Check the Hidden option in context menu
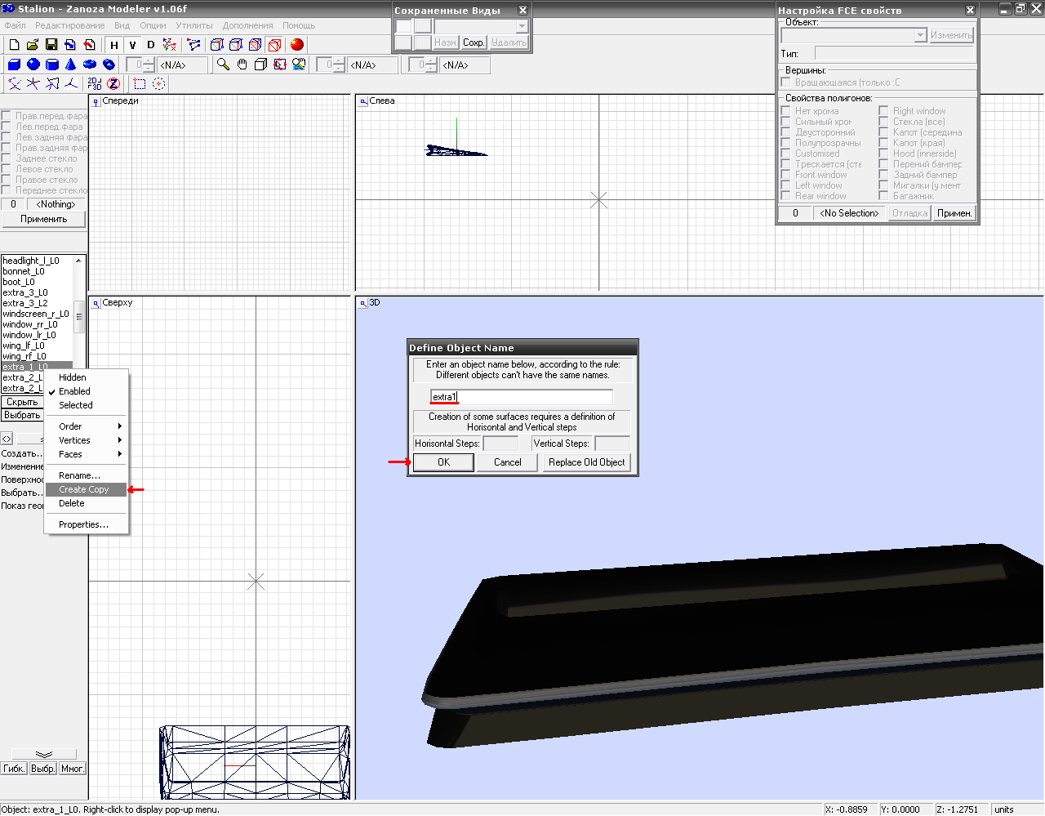 click(72, 377)
